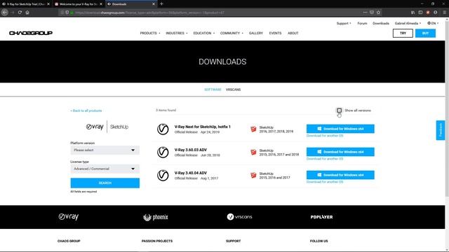Click the TRY button
The width and height of the screenshot is (449, 252).
(403, 33)
